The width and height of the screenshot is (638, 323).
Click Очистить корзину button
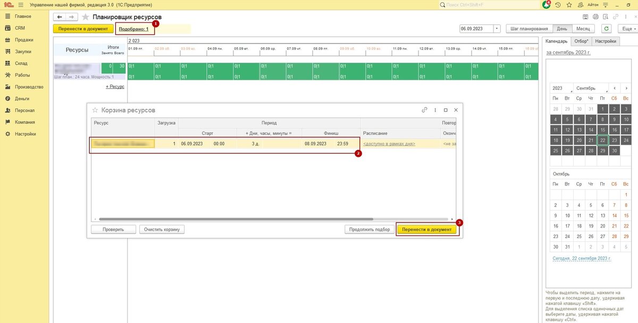tap(162, 229)
